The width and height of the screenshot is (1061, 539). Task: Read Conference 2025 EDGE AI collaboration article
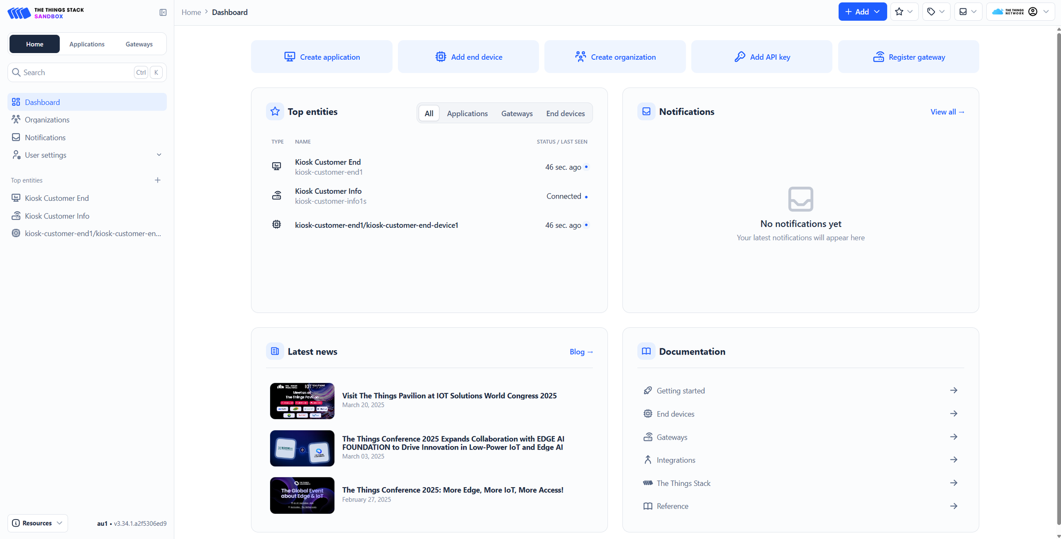coord(453,443)
